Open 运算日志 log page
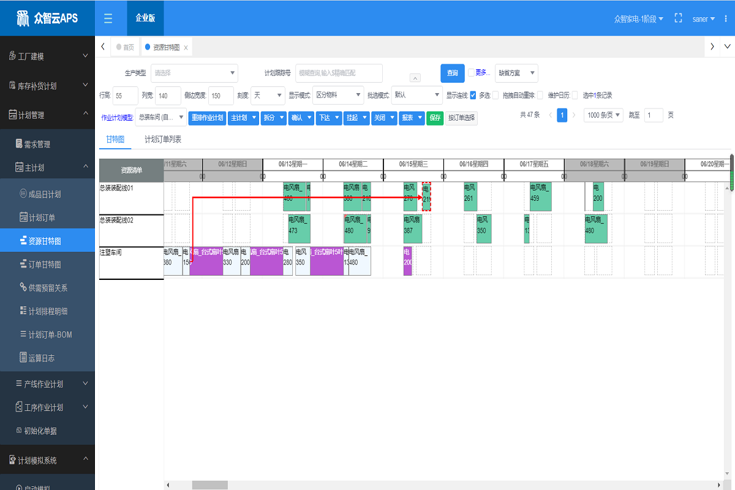Image resolution: width=735 pixels, height=490 pixels. click(41, 358)
